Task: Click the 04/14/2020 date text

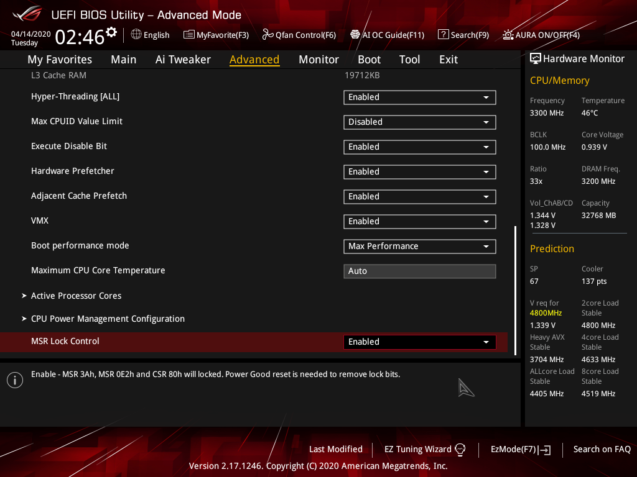Action: coord(31,34)
